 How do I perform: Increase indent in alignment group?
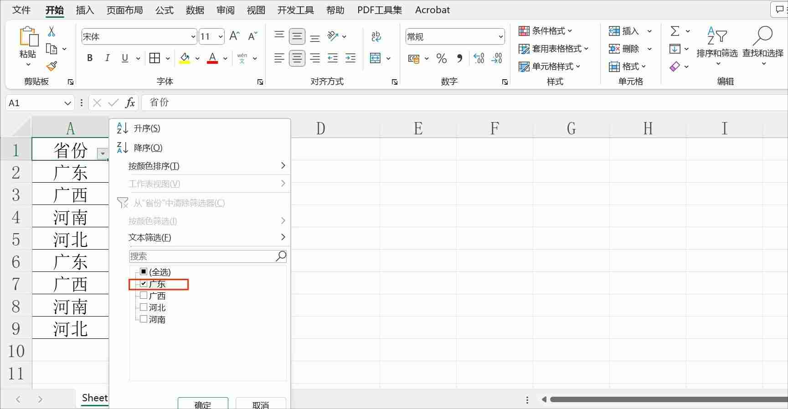[350, 58]
